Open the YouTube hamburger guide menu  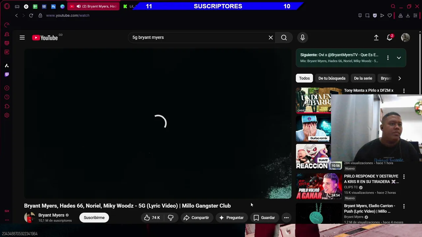pyautogui.click(x=22, y=38)
